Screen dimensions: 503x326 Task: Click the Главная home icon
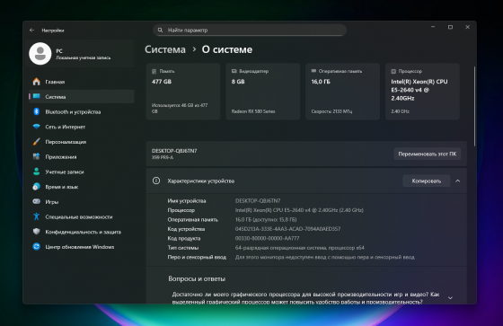[37, 82]
